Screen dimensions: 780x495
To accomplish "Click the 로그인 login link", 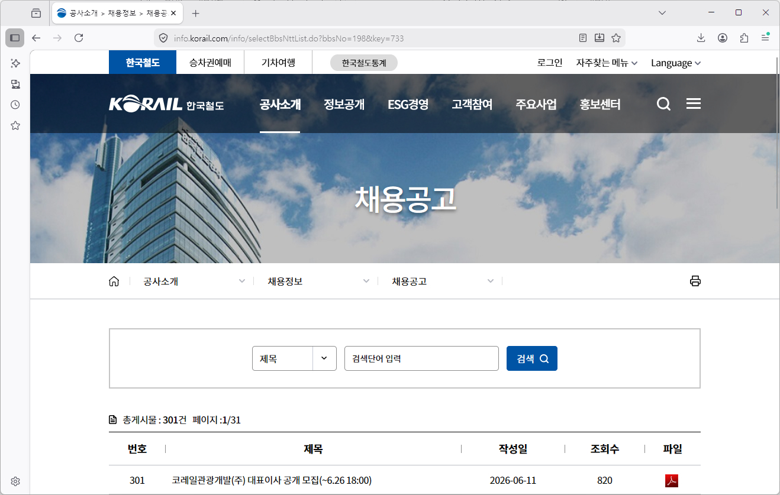I will (550, 63).
